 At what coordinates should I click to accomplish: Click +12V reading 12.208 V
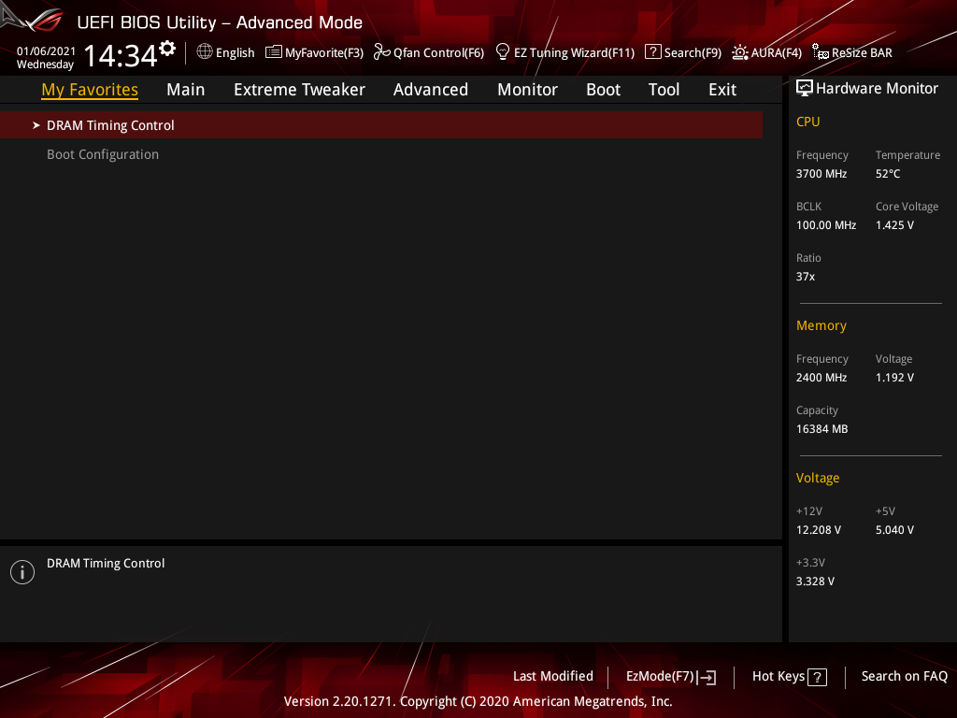coord(818,530)
